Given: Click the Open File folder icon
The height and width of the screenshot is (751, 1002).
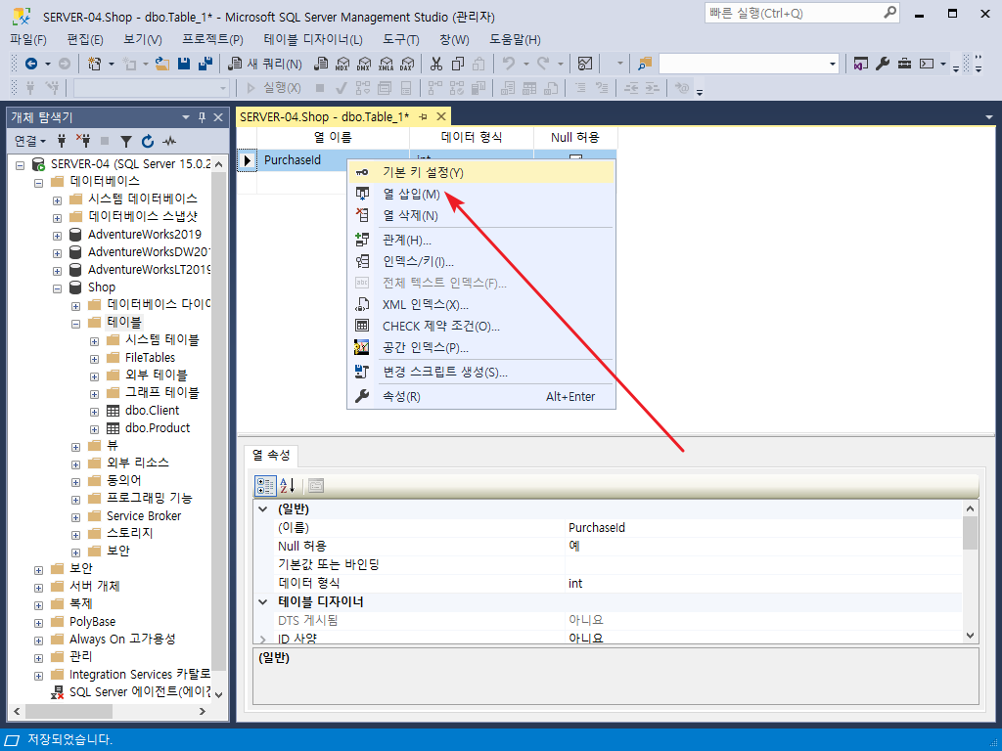Looking at the screenshot, I should (x=162, y=64).
